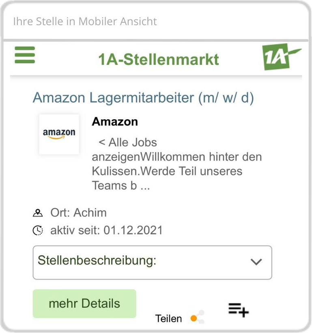
Task: Select the Amazon heading above the description
Action: pos(115,122)
